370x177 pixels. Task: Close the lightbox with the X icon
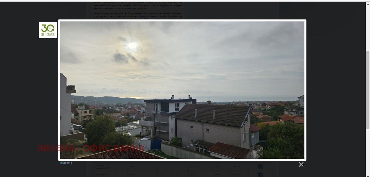coord(301,164)
